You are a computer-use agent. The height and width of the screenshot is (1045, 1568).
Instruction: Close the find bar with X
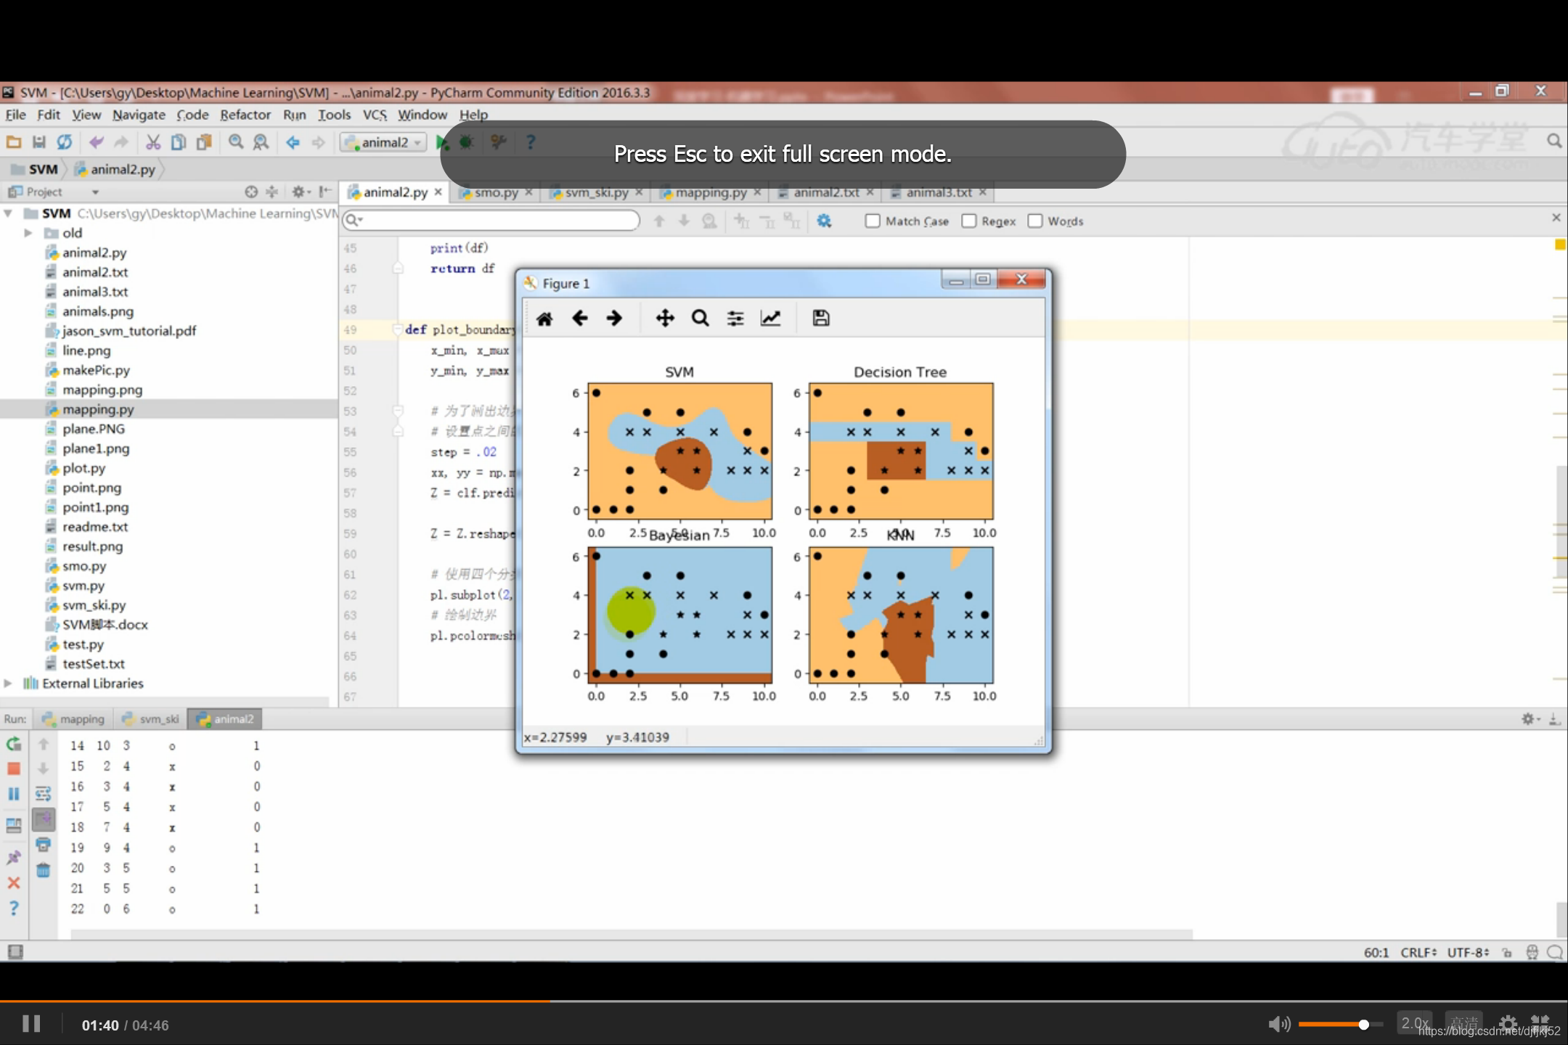coord(1556,218)
